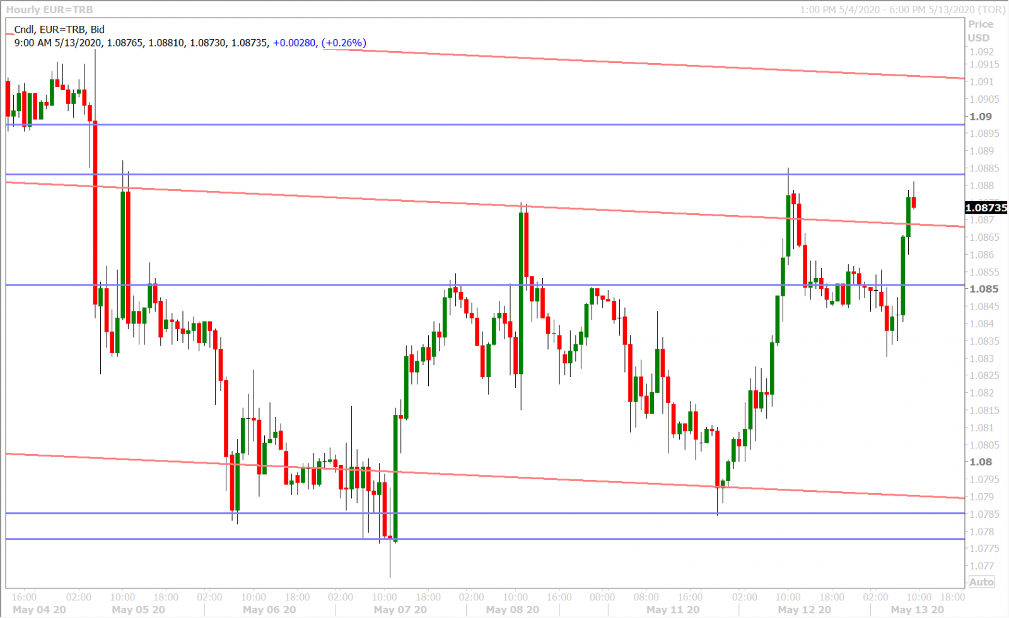Select the lowest blue horizontal line near 1.0778
The width and height of the screenshot is (1009, 618).
(x=486, y=539)
